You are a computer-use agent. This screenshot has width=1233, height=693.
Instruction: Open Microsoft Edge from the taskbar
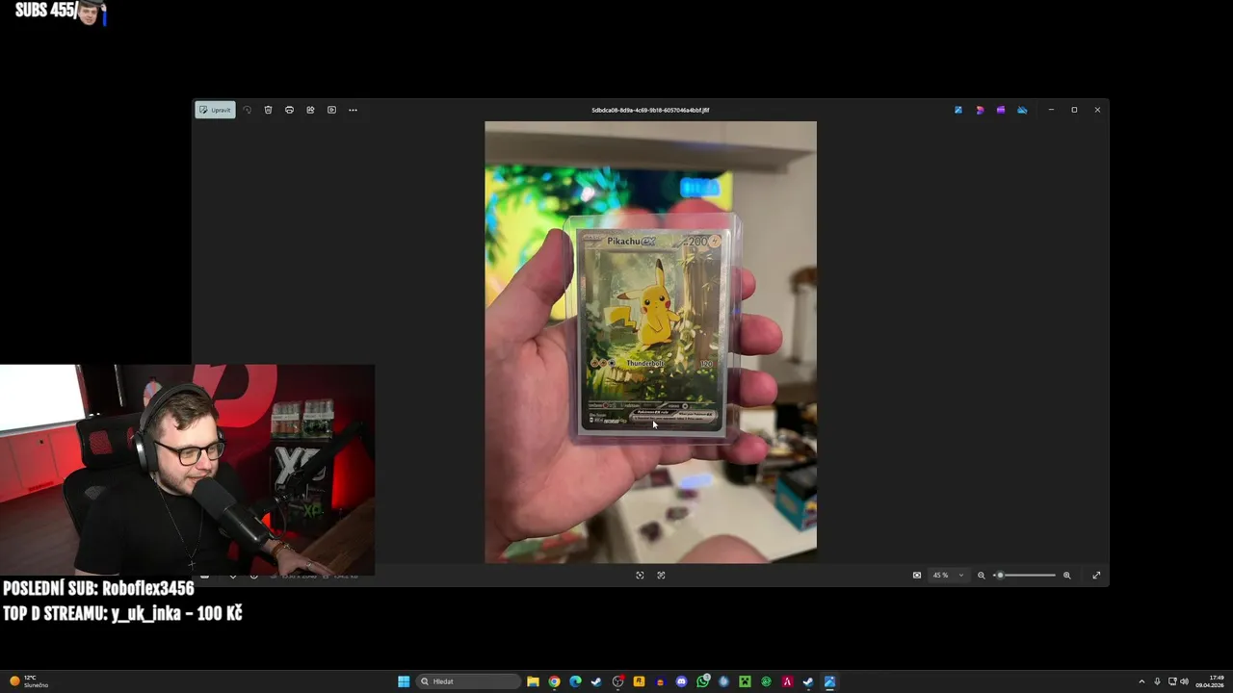(575, 681)
